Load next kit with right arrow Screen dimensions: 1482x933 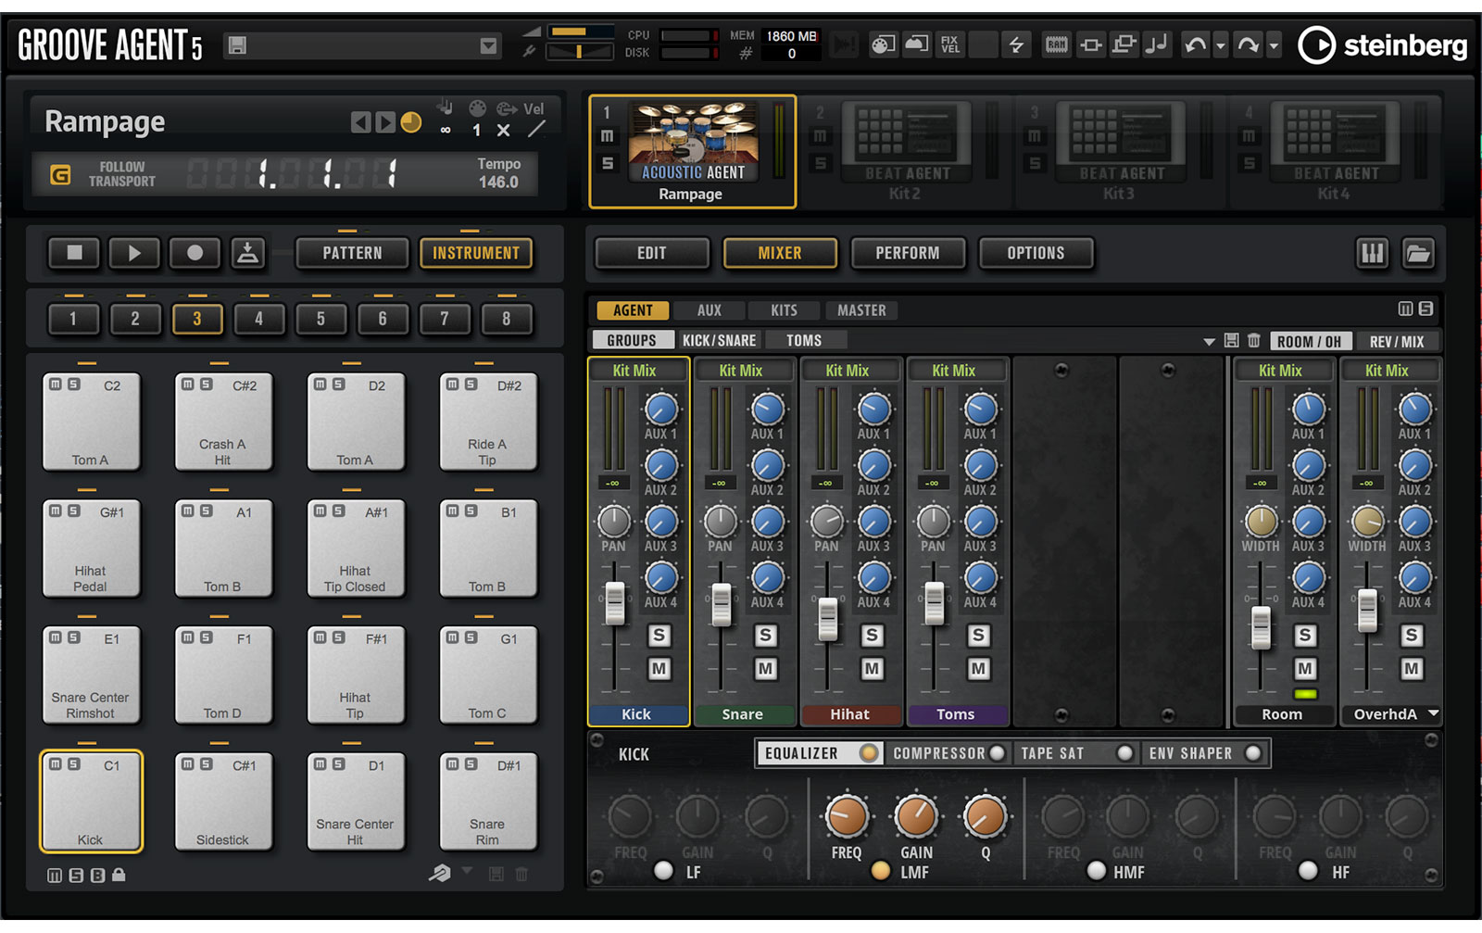point(384,122)
